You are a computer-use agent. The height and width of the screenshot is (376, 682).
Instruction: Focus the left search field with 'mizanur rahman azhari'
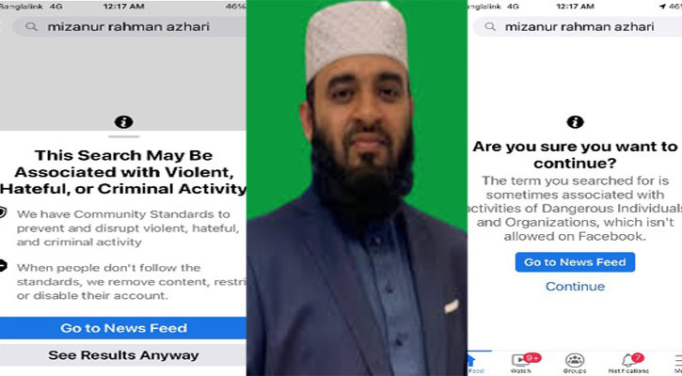click(x=130, y=26)
